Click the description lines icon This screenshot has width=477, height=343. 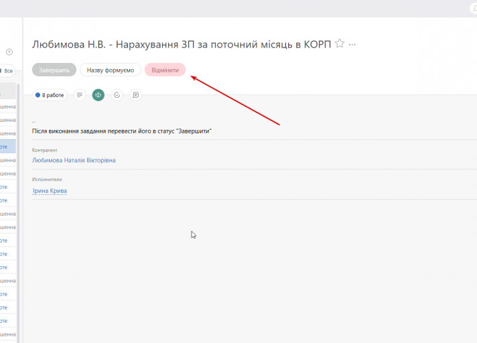click(80, 95)
